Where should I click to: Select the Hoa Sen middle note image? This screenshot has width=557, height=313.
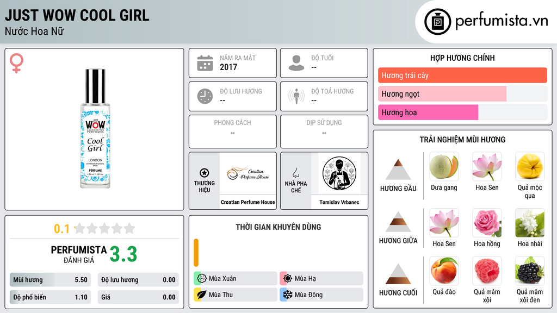pyautogui.click(x=444, y=223)
